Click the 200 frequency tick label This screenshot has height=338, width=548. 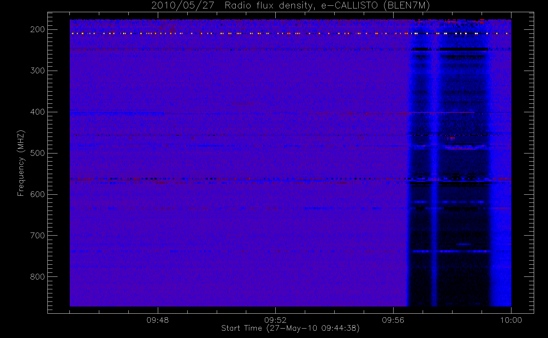(38, 29)
